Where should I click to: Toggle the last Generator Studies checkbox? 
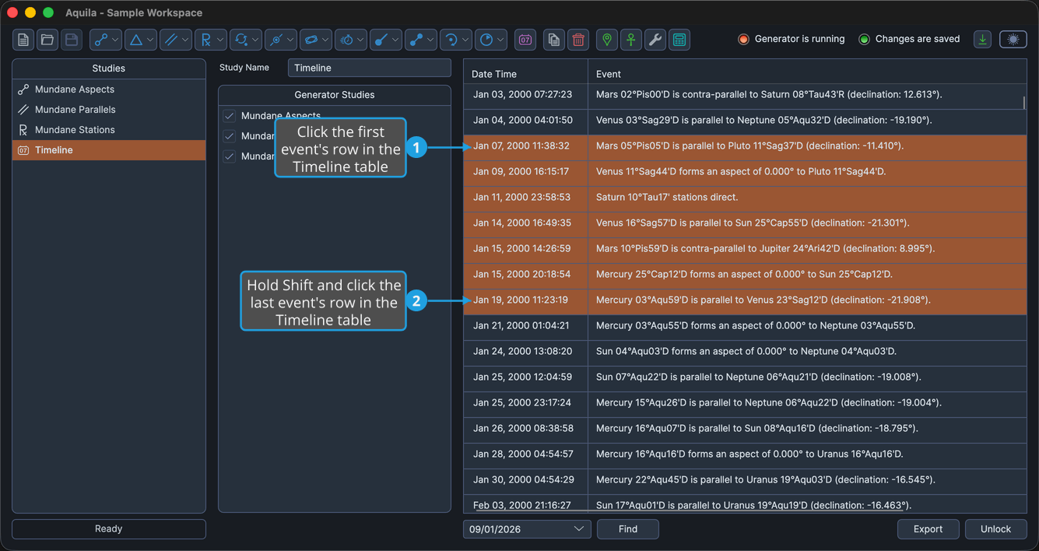pos(230,156)
